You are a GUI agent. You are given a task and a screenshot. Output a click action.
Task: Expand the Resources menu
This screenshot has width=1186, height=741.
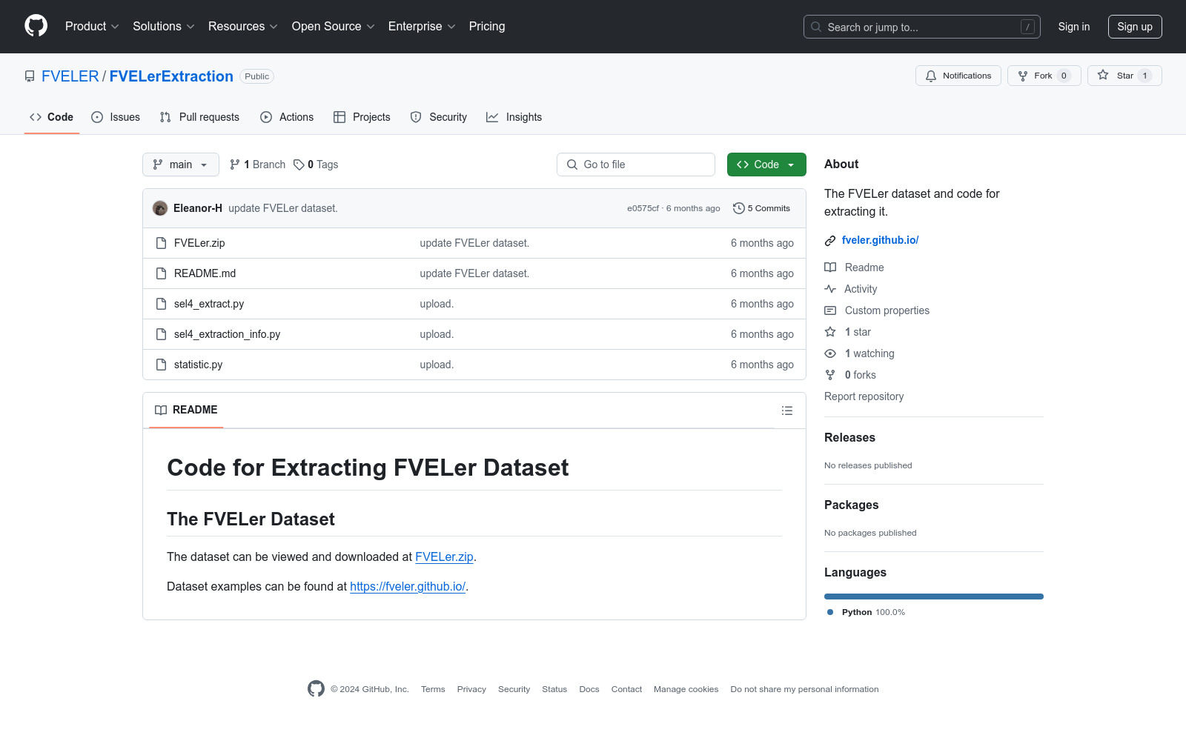coord(243,27)
